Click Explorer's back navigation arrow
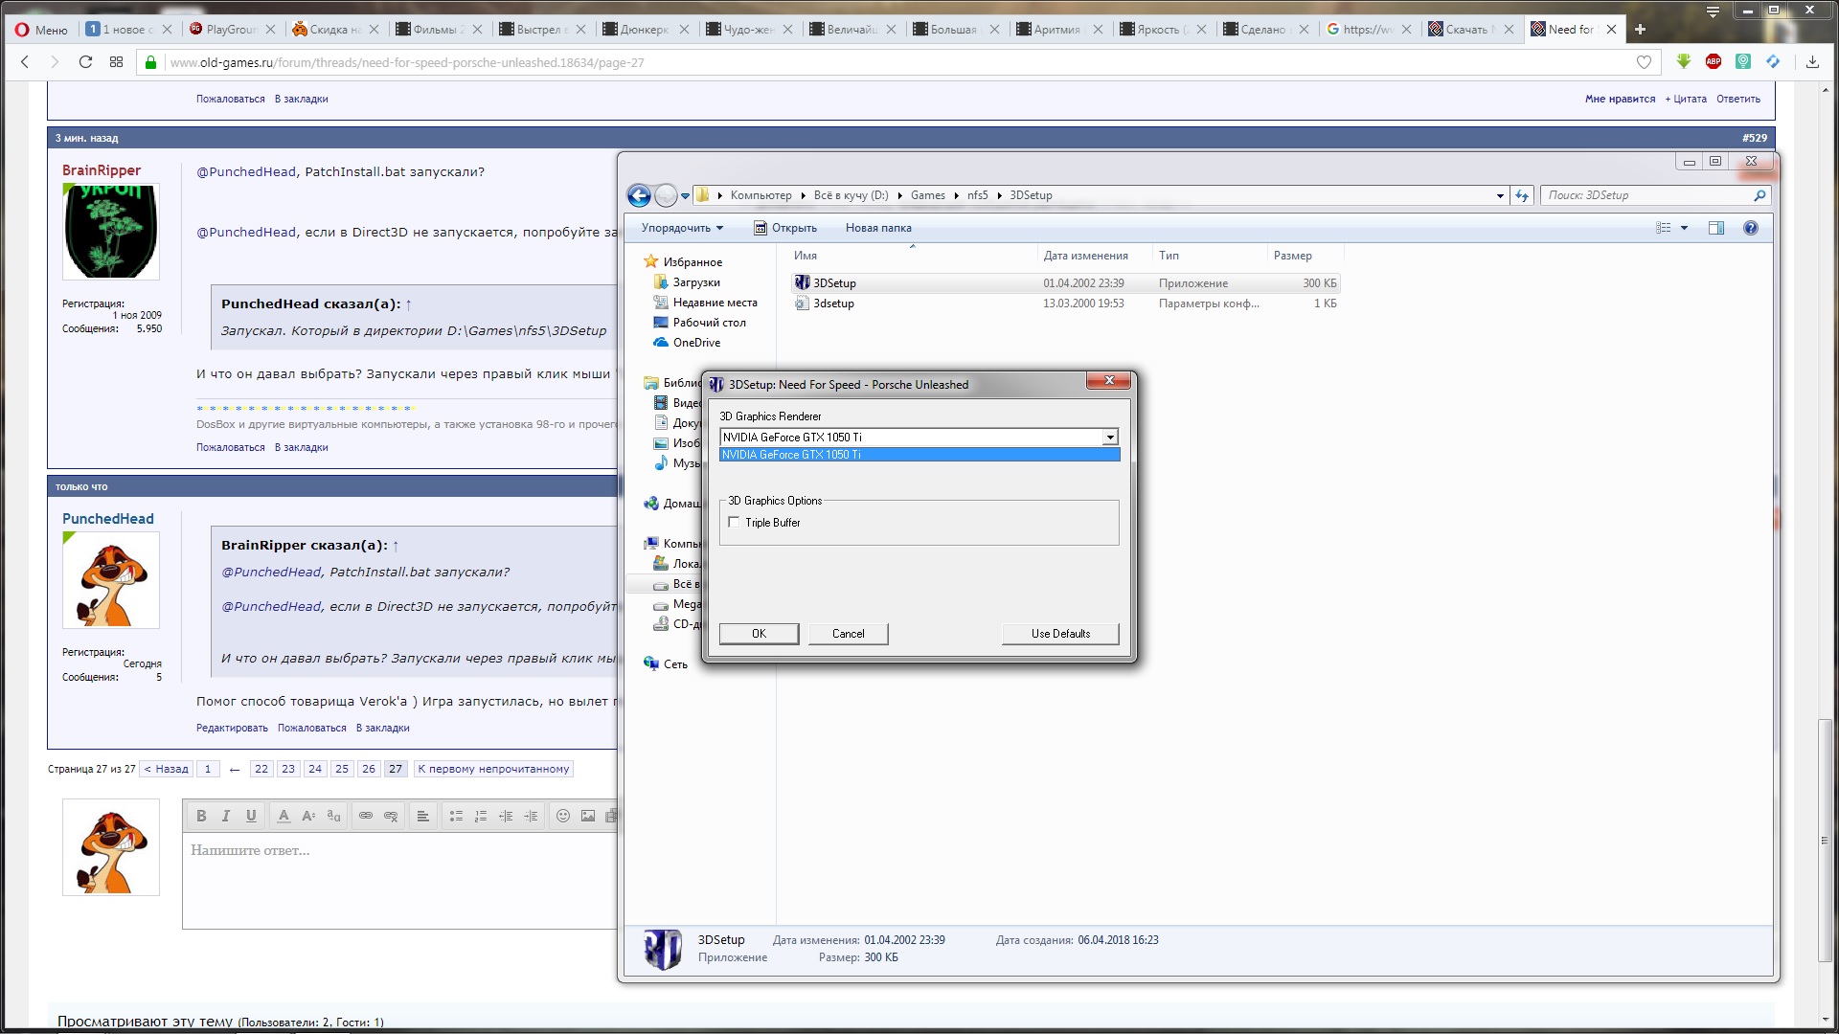The height and width of the screenshot is (1034, 1839). tap(639, 195)
